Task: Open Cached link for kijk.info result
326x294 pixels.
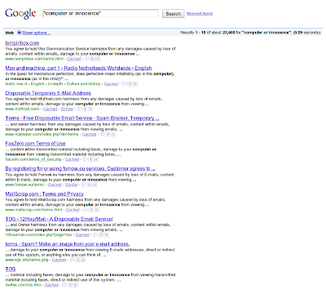Action: (59, 260)
